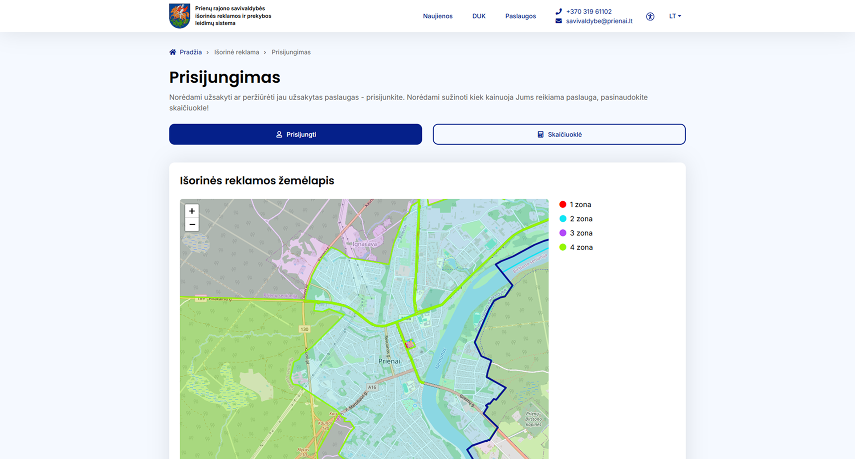
Task: Zoom in the map with plus button
Action: (192, 211)
